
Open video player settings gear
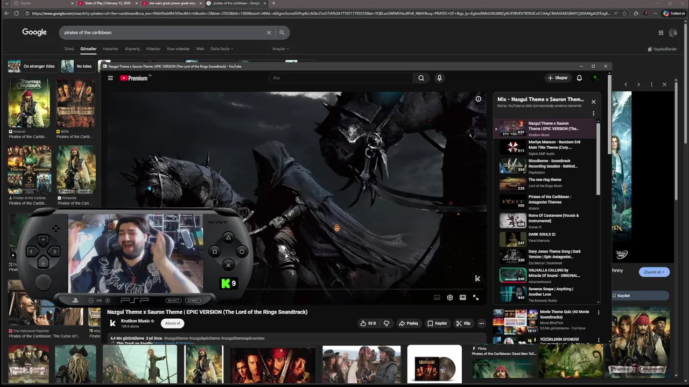450,297
